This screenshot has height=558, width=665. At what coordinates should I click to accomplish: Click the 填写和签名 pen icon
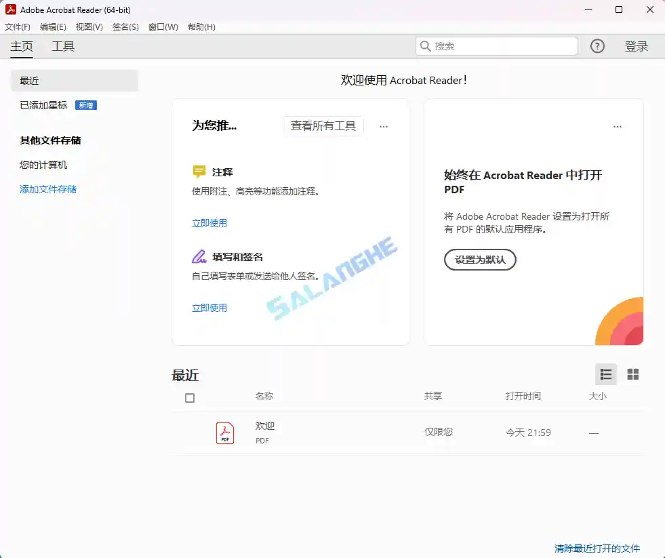199,257
